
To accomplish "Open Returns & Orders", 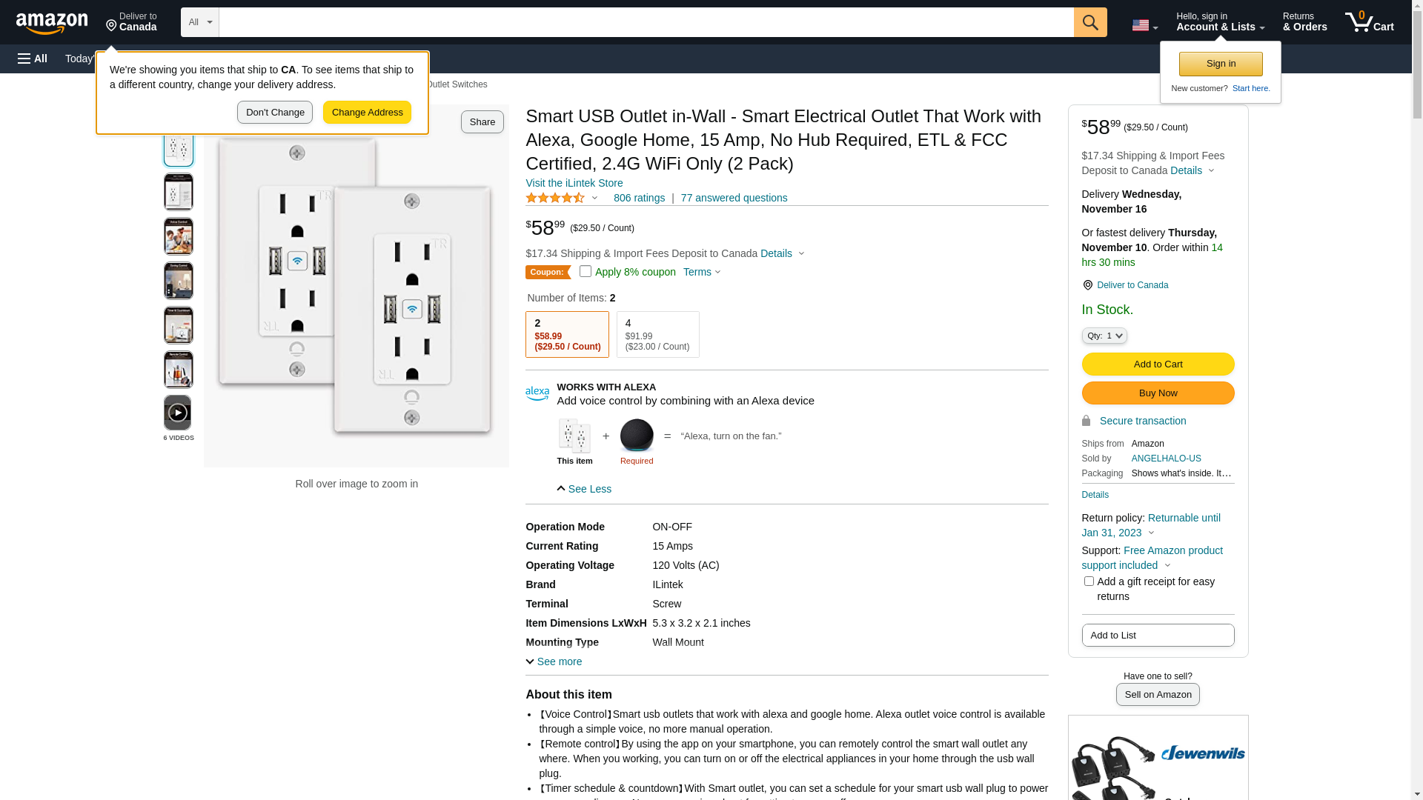I will tap(1304, 22).
